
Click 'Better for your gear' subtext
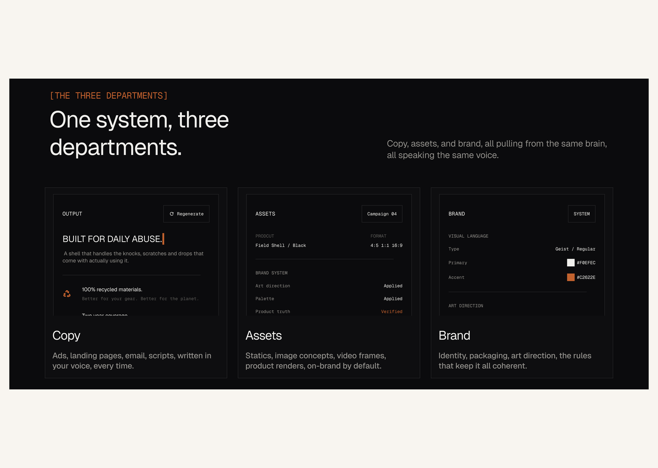click(140, 299)
